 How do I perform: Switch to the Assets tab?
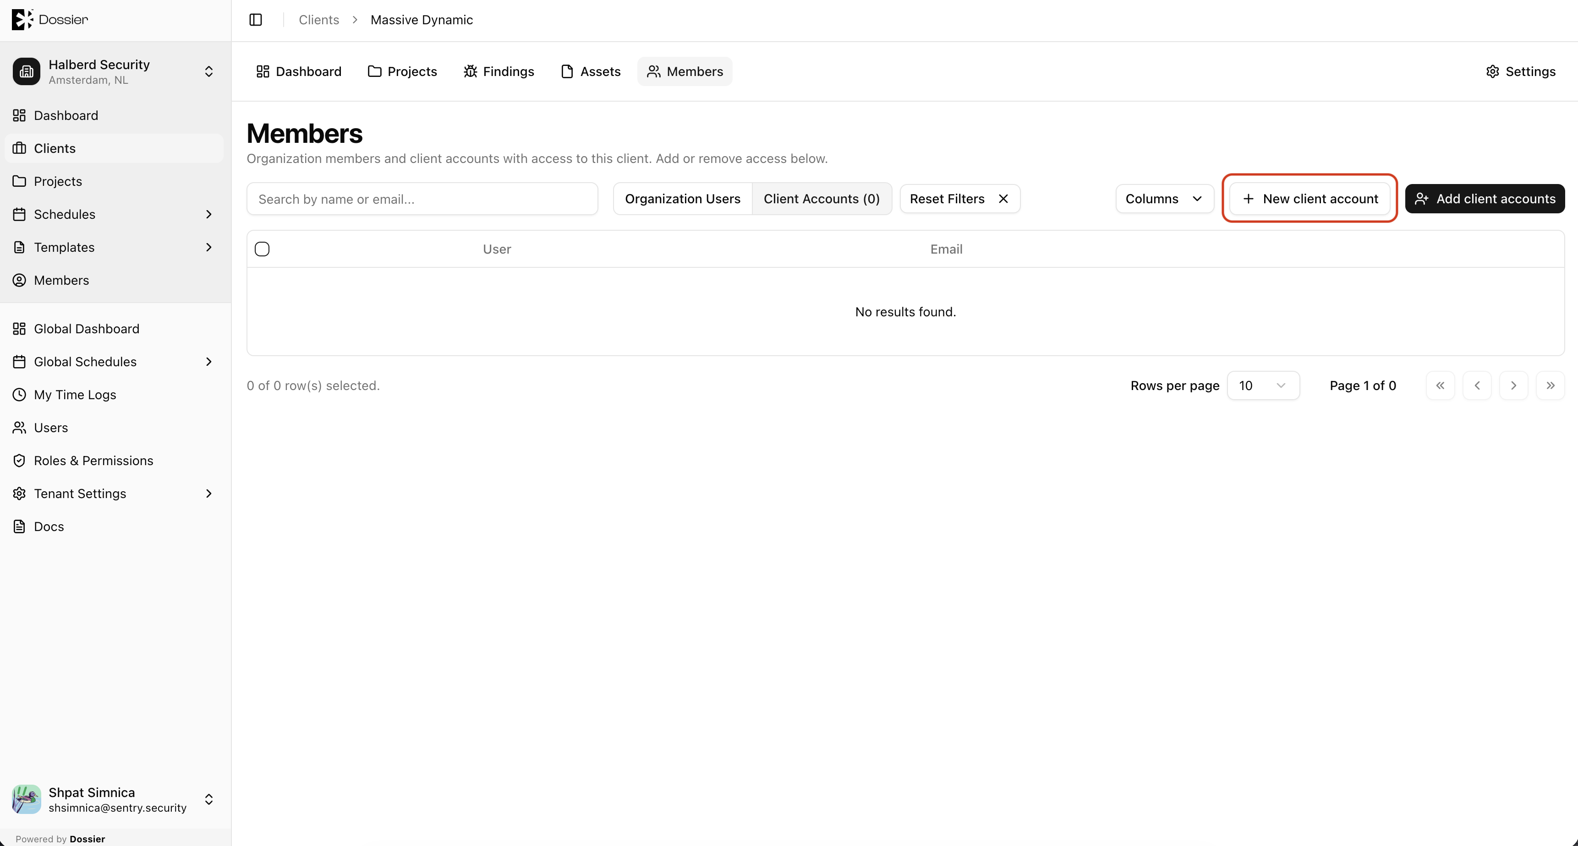[x=591, y=71]
